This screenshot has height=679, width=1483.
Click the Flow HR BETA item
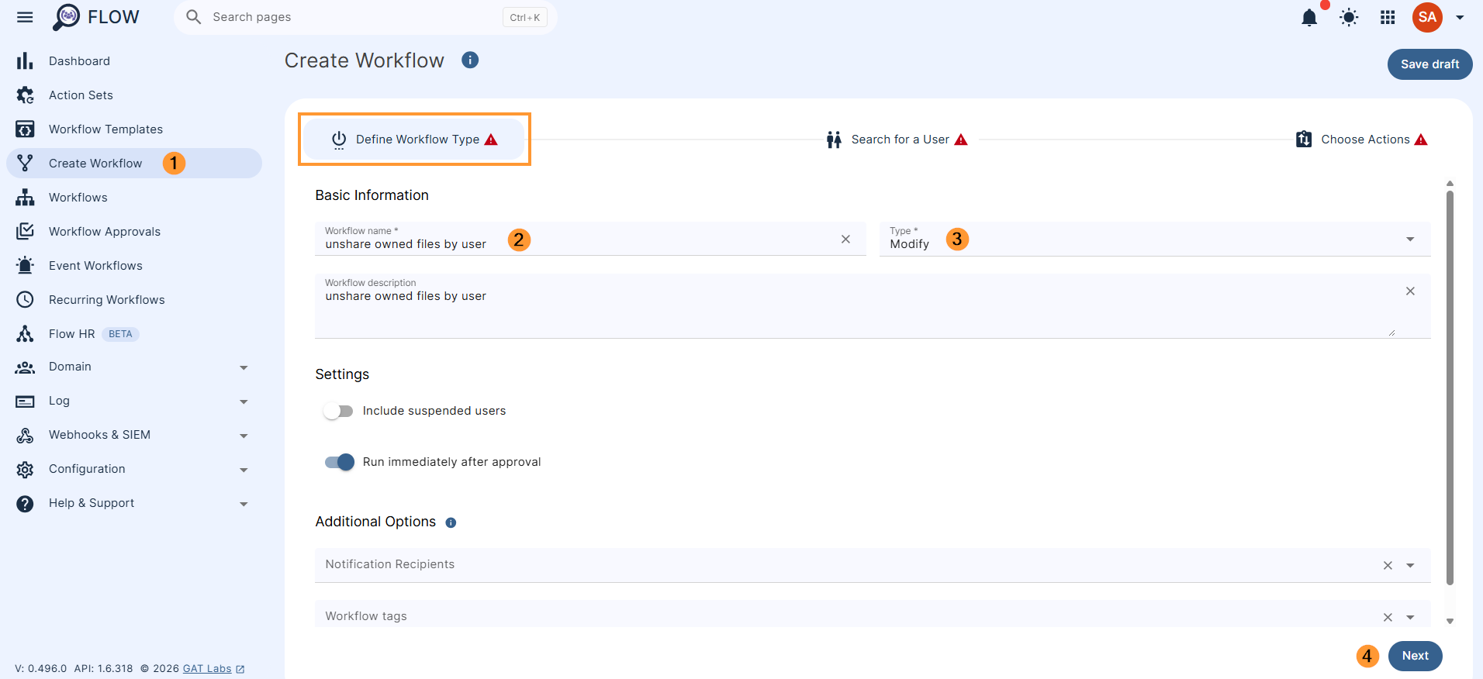tap(133, 333)
